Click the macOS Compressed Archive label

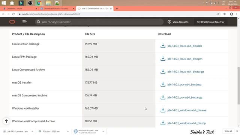30,95
